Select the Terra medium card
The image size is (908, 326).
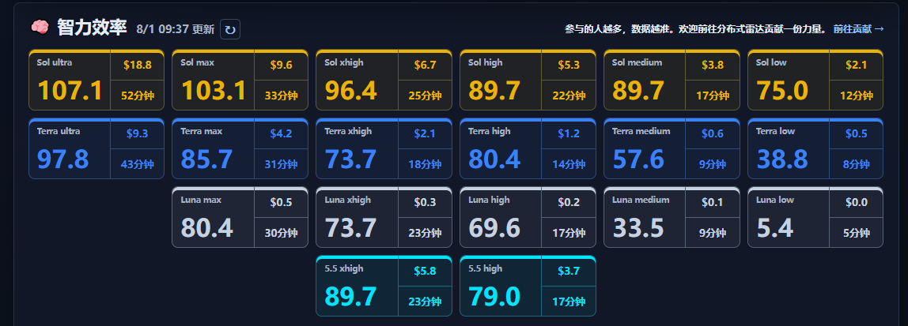point(672,148)
